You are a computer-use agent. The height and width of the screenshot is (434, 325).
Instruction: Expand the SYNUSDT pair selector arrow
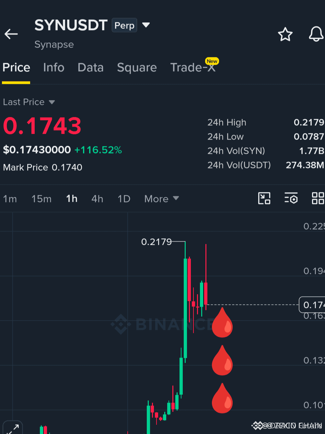(x=146, y=25)
